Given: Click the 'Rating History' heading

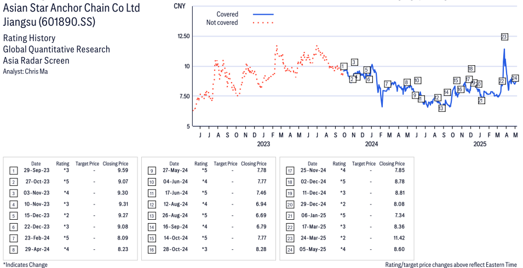Looking at the screenshot, I should 29,38.
